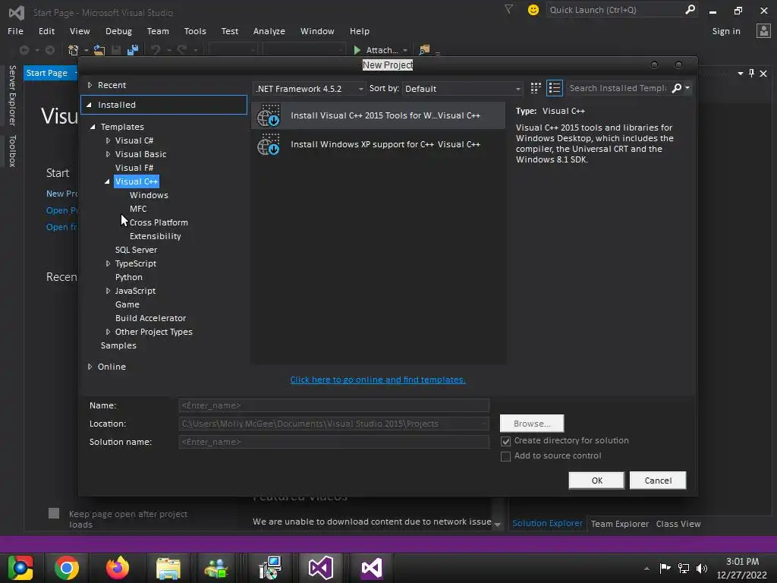
Task: Open the notifications flag filter icon
Action: click(508, 9)
